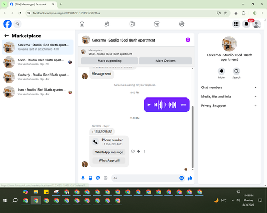Open conversation information purple icon
267x213 pixels.
188,40
